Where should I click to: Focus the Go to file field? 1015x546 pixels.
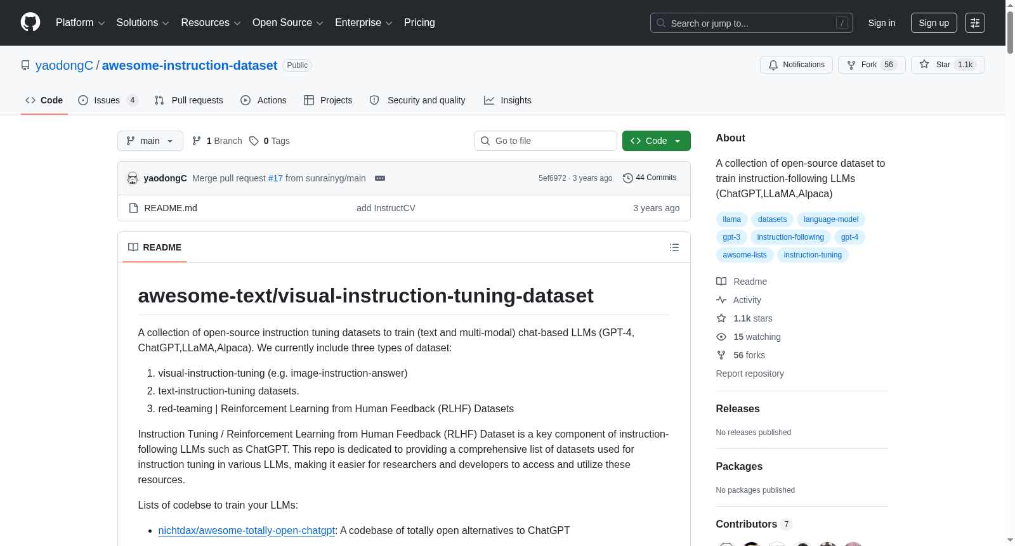tap(546, 141)
